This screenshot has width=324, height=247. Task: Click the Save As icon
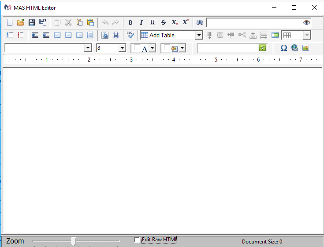pos(43,22)
